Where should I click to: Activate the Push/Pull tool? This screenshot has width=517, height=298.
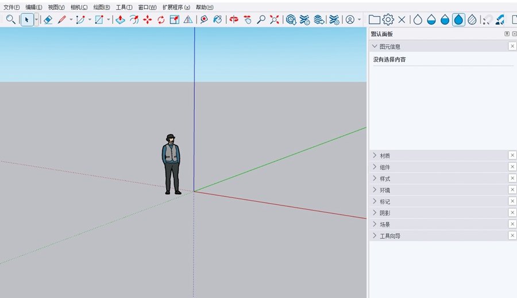coord(121,20)
